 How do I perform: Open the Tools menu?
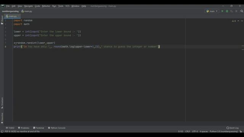coord(61,6)
